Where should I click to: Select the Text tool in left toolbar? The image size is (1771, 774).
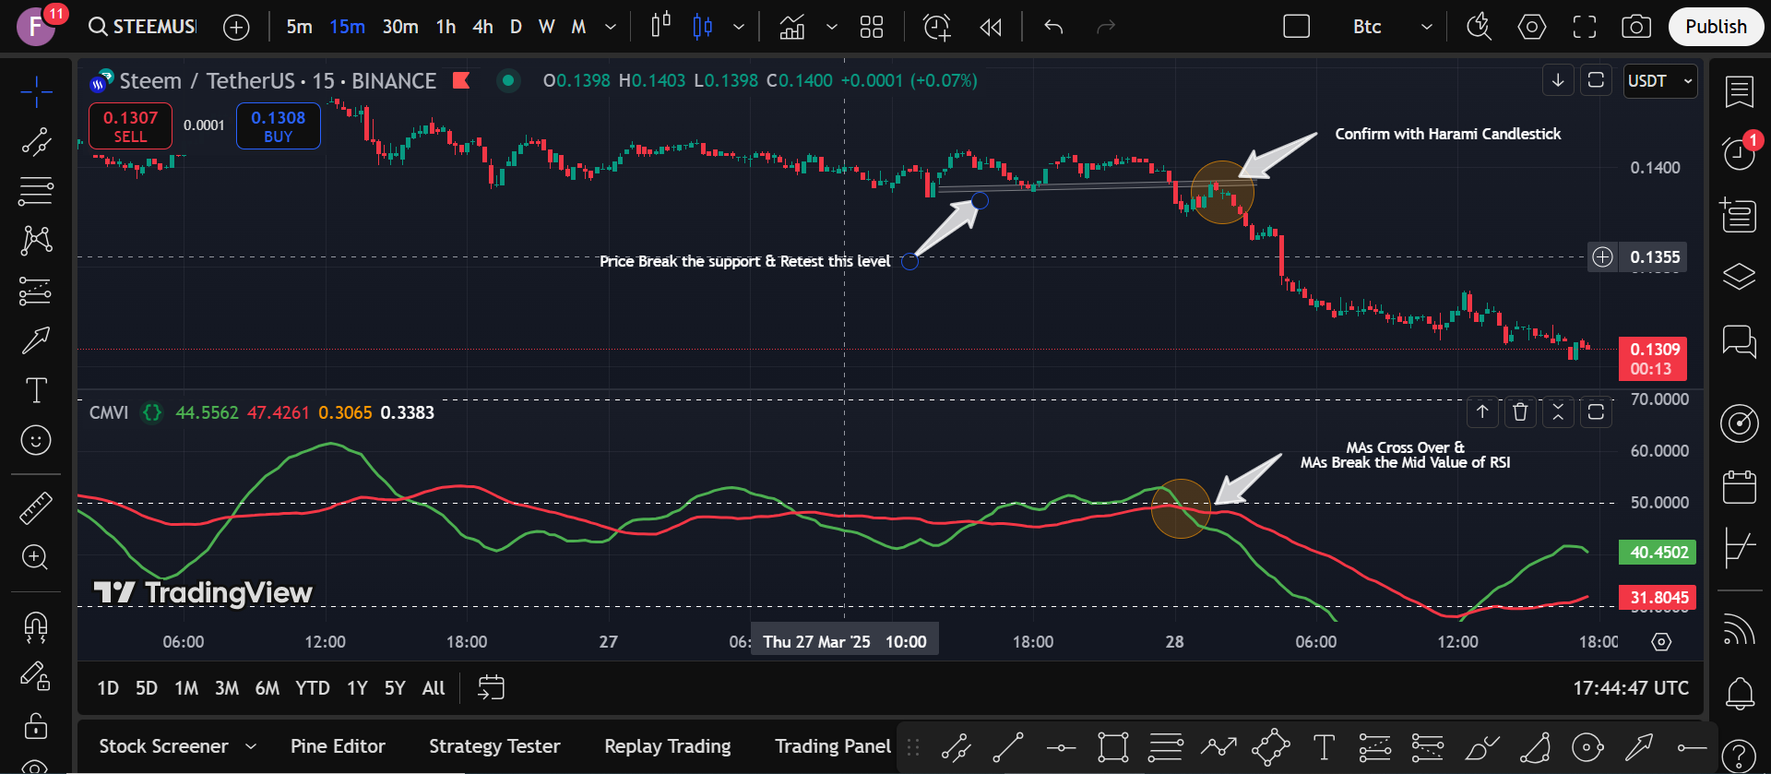click(36, 390)
